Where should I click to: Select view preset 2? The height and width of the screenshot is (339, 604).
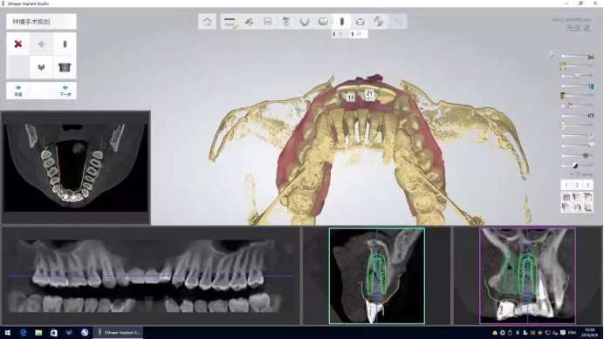(577, 185)
